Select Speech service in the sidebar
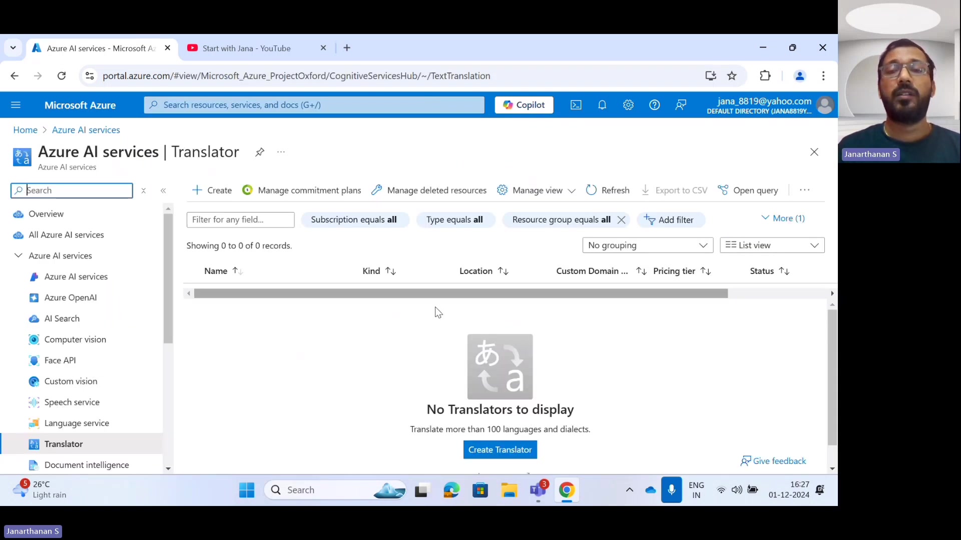961x540 pixels. [x=71, y=401]
